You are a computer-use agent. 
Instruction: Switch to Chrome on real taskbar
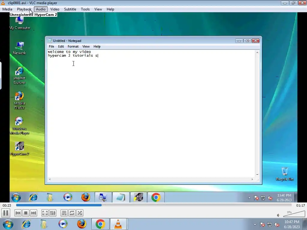[100, 224]
